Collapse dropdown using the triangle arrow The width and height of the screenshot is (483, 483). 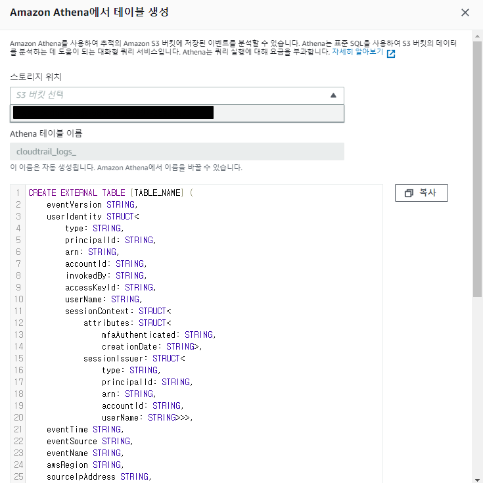pyautogui.click(x=333, y=95)
